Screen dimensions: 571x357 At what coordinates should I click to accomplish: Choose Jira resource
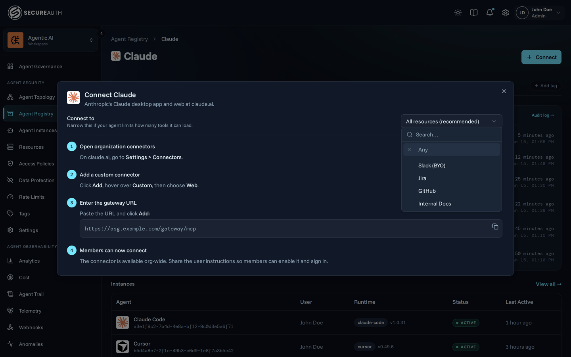tap(452, 178)
